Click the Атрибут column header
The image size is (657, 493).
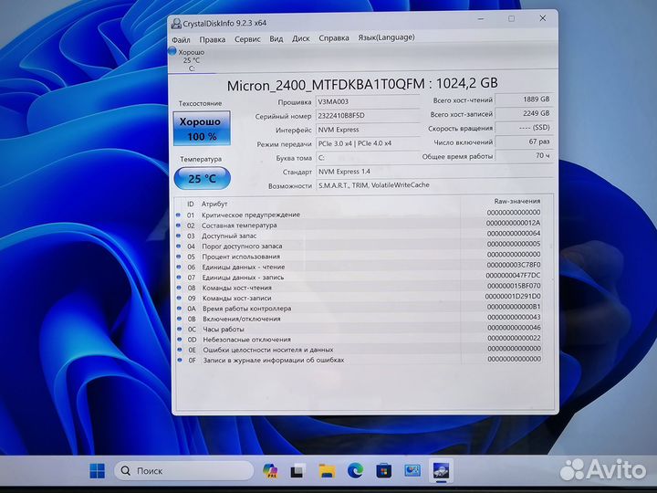click(214, 204)
